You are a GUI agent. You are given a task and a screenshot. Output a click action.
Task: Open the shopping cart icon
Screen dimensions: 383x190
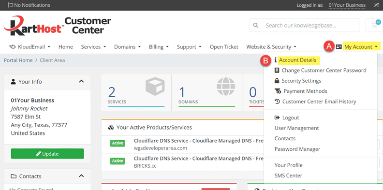(374, 25)
